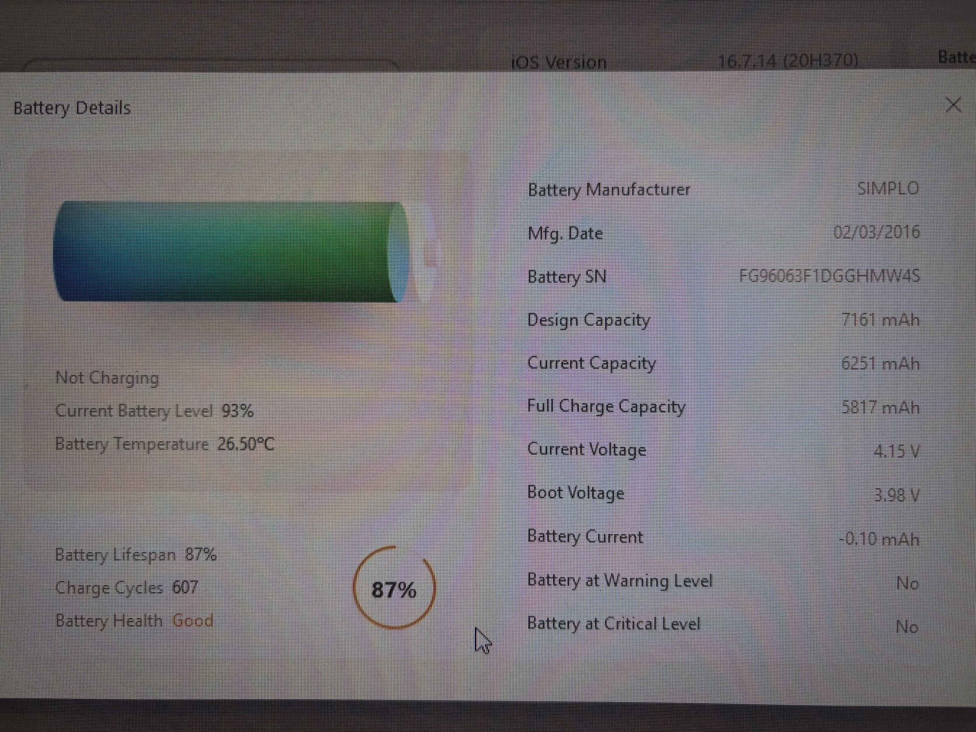Select the Full Charge Capacity value 5817 mAh
Image resolution: width=976 pixels, height=732 pixels.
[880, 407]
